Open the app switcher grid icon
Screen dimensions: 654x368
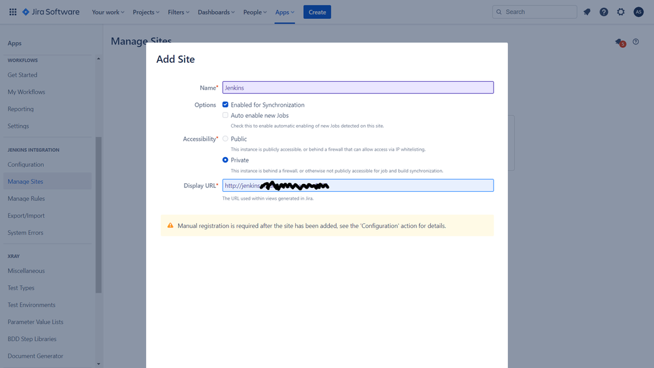click(13, 12)
